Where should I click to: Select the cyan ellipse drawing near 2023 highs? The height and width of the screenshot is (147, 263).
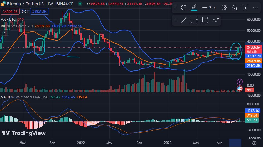235,51
